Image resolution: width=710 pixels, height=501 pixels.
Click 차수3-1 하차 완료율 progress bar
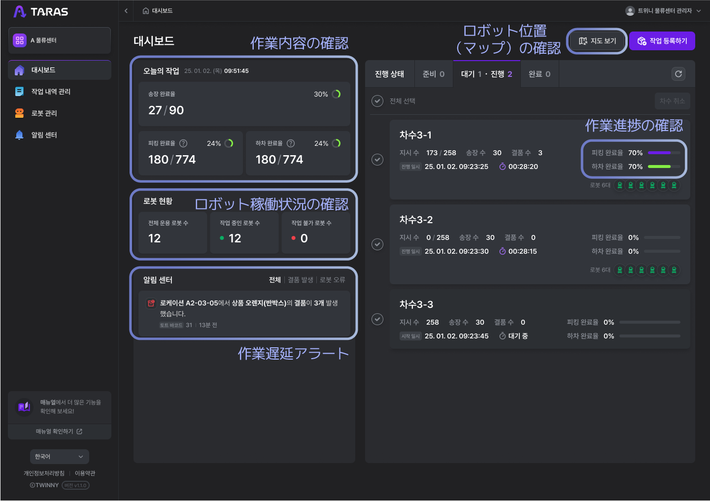click(664, 167)
